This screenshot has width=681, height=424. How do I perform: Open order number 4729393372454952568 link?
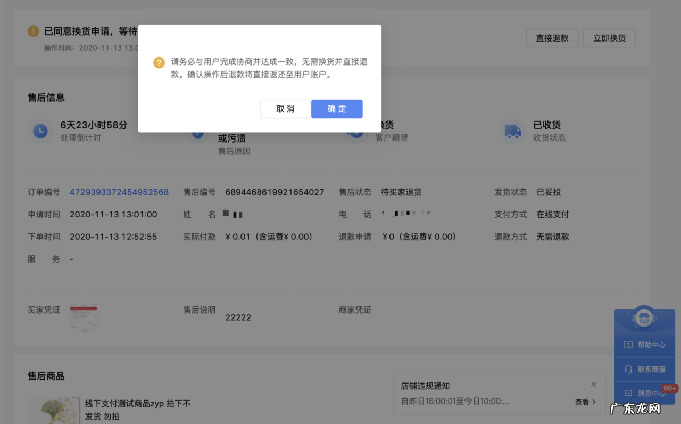tap(119, 192)
